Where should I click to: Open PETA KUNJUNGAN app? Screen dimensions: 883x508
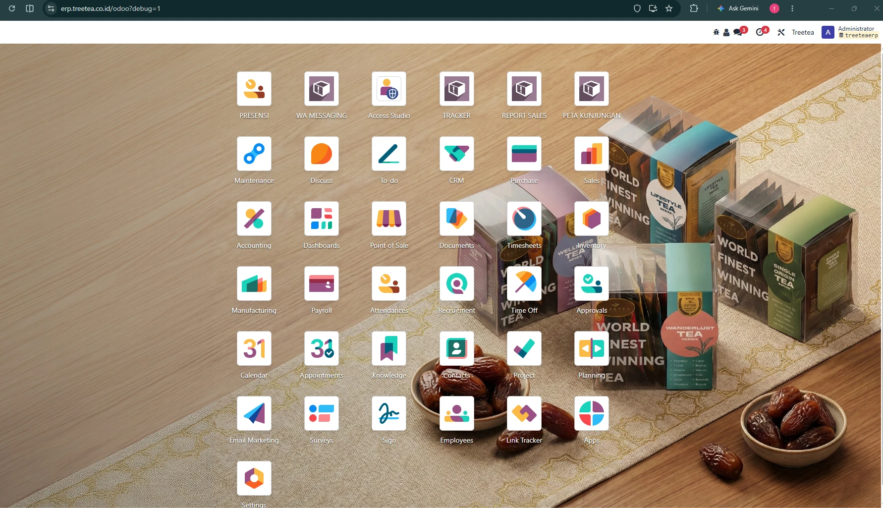pyautogui.click(x=592, y=89)
